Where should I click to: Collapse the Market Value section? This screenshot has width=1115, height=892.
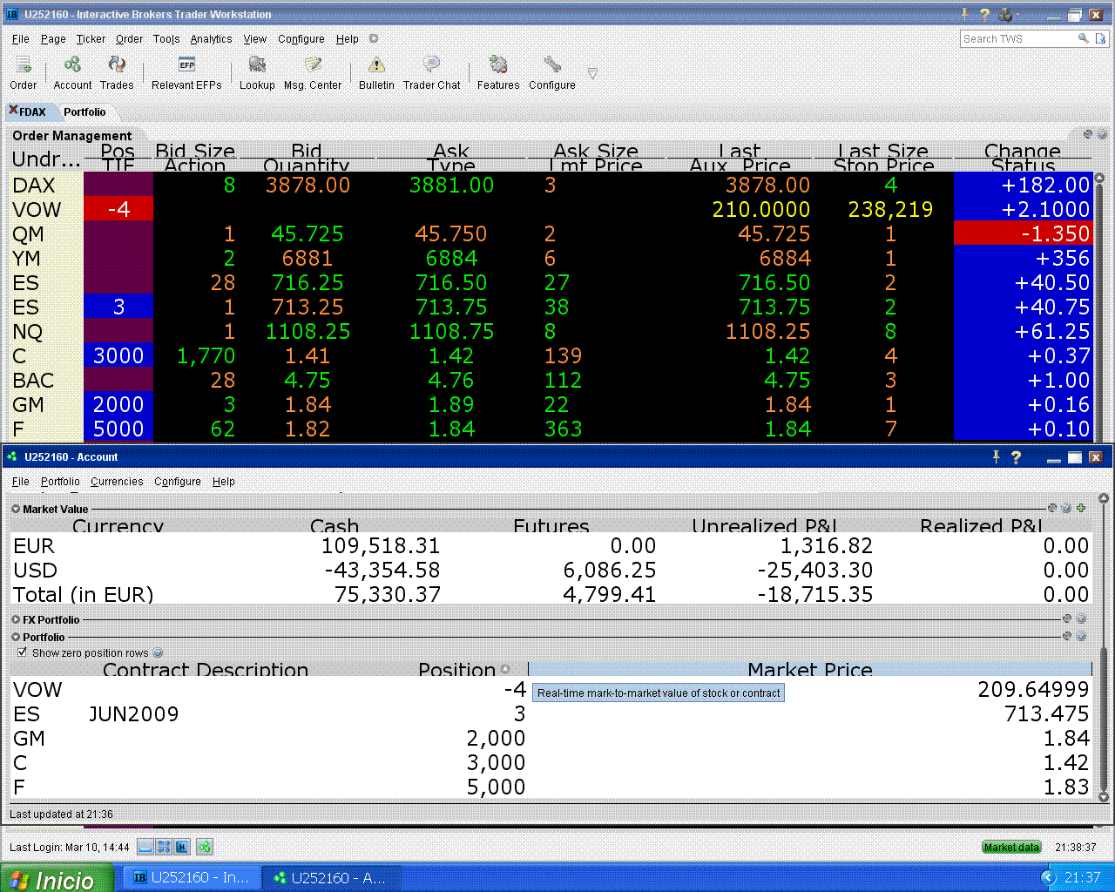coord(16,509)
